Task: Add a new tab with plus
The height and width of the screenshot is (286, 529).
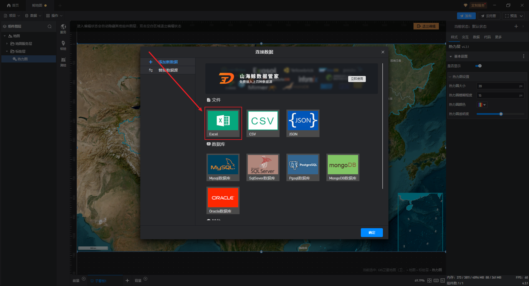Action: 60,5
